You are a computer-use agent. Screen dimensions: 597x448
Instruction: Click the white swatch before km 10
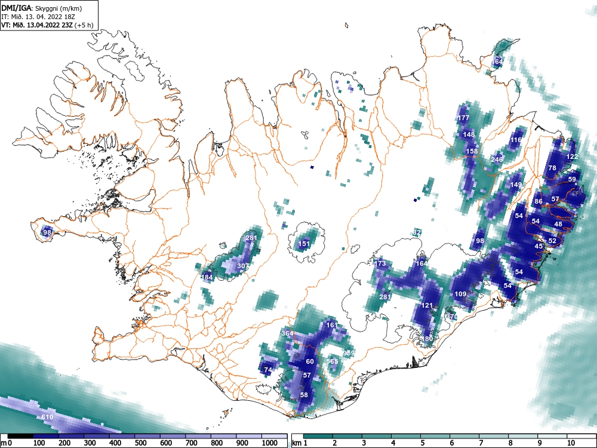pyautogui.click(x=552, y=436)
